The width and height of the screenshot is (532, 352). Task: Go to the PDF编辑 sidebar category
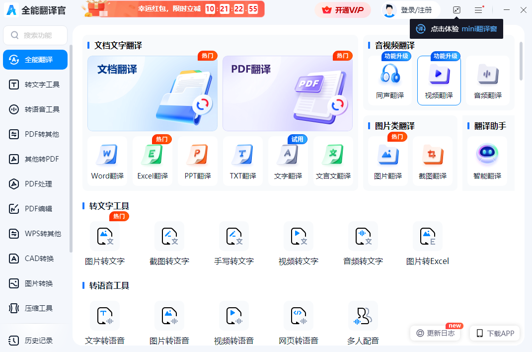coord(35,208)
